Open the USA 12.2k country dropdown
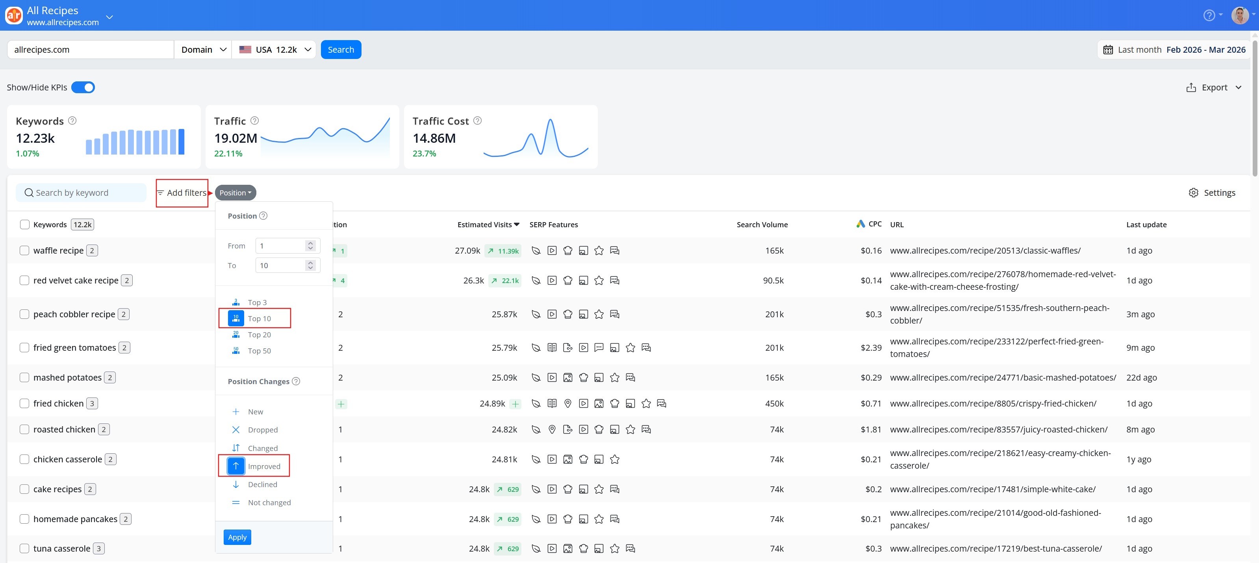 [274, 50]
